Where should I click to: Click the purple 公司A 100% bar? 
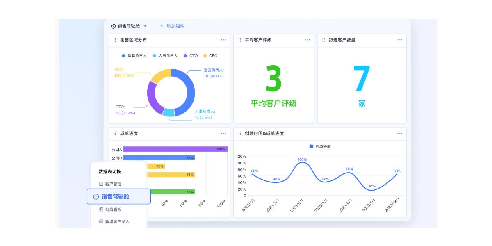(x=175, y=149)
